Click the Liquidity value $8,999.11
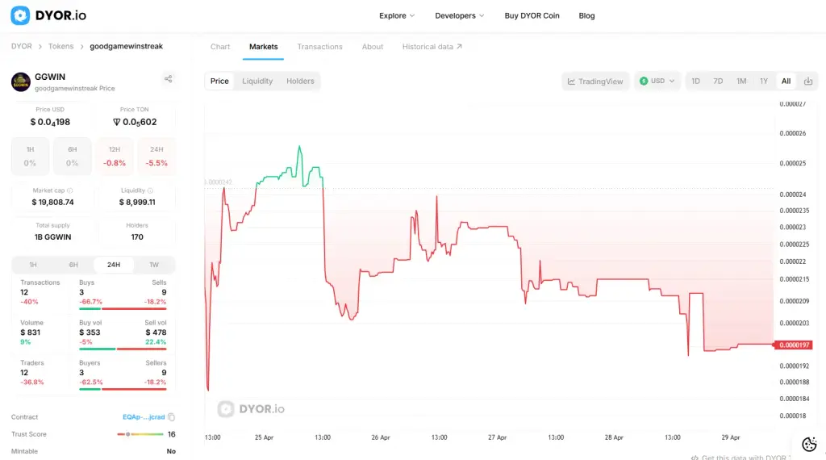Viewport: 826px width, 460px height. [137, 203]
